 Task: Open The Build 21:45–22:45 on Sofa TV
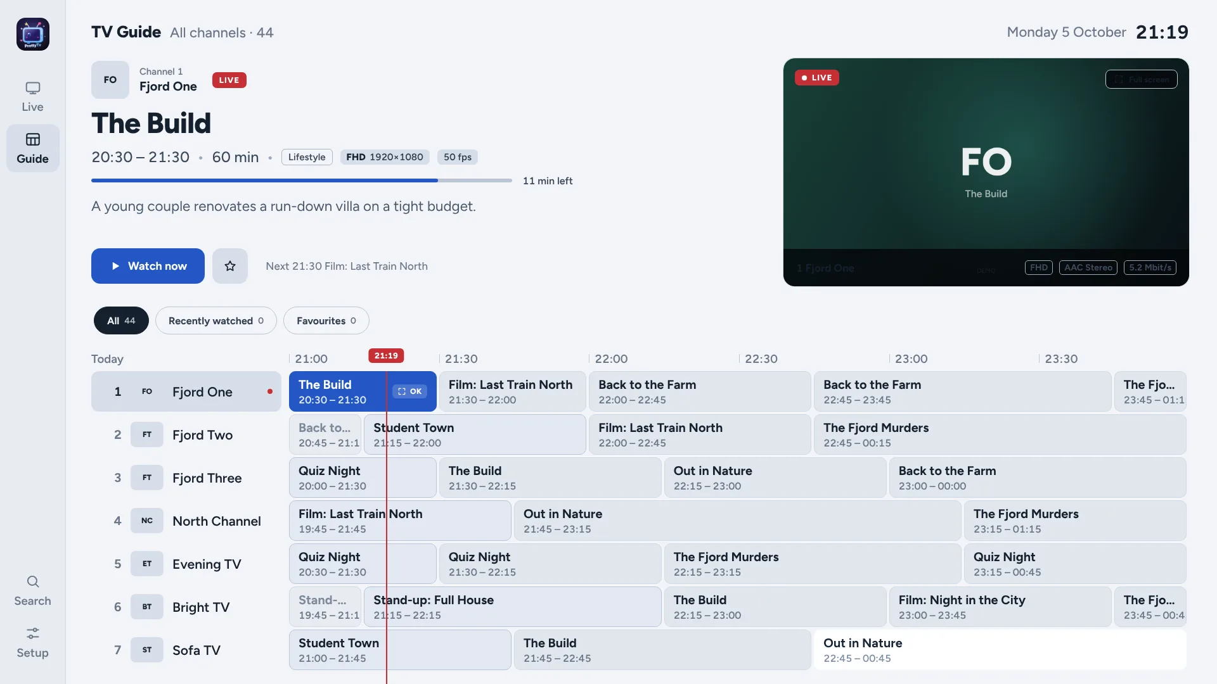pyautogui.click(x=662, y=650)
